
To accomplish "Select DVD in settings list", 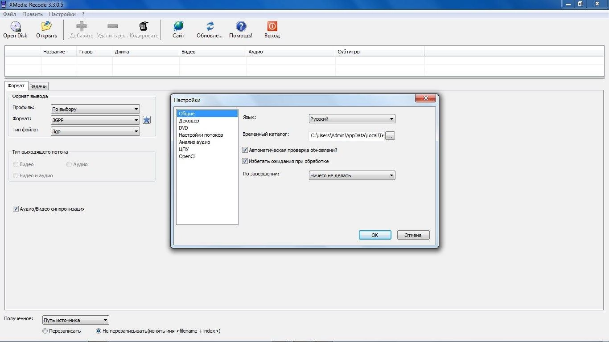I will [207, 128].
